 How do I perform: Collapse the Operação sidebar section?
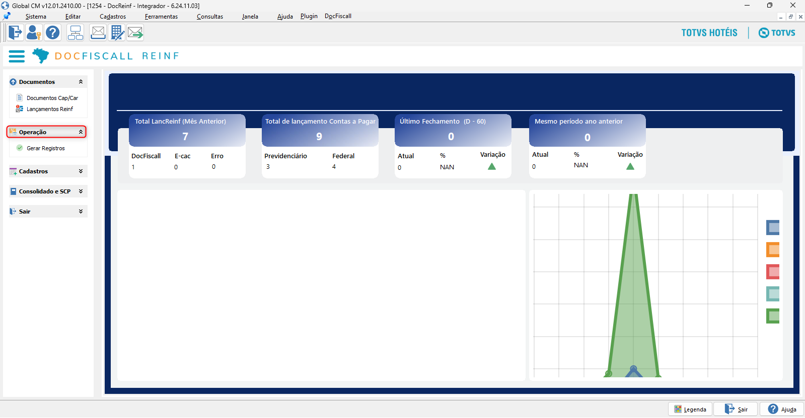(81, 132)
